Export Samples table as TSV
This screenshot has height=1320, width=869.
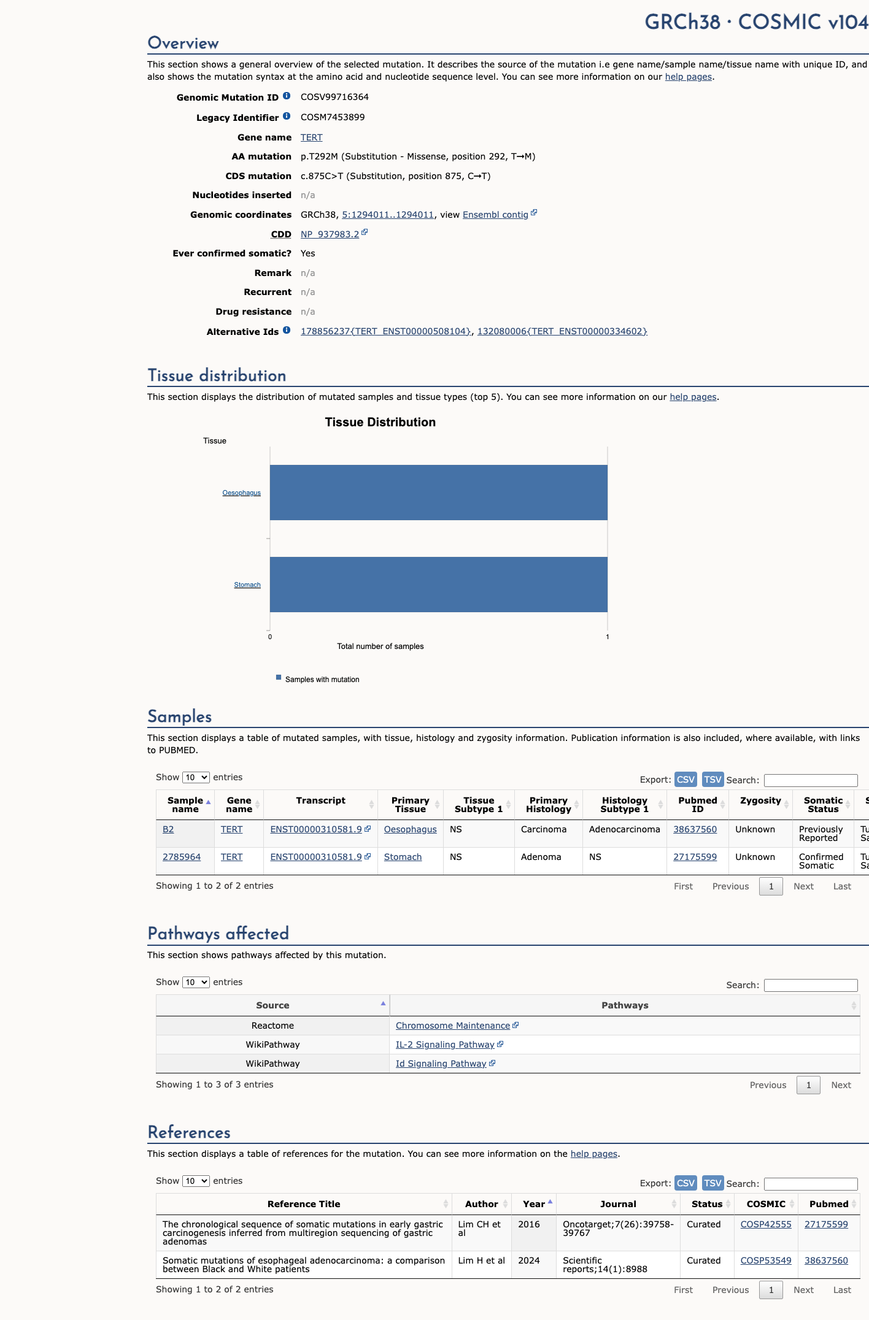(x=713, y=779)
